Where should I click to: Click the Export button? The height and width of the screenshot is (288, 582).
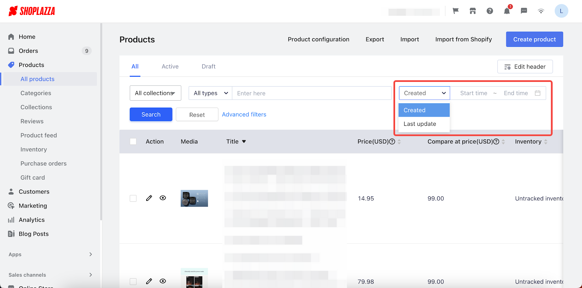375,39
